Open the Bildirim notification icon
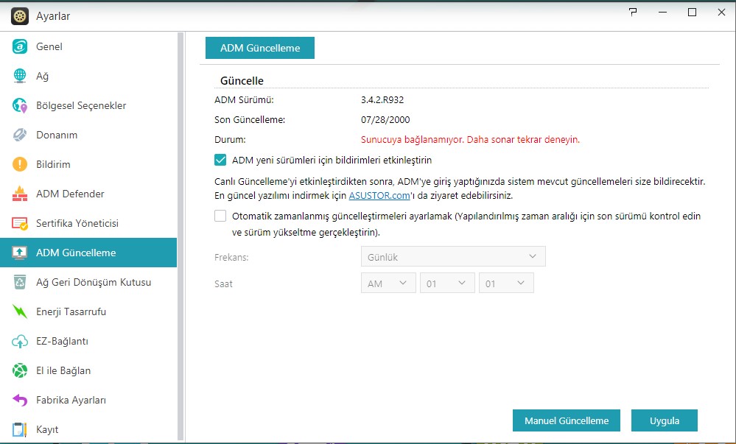The image size is (736, 444). coord(21,164)
